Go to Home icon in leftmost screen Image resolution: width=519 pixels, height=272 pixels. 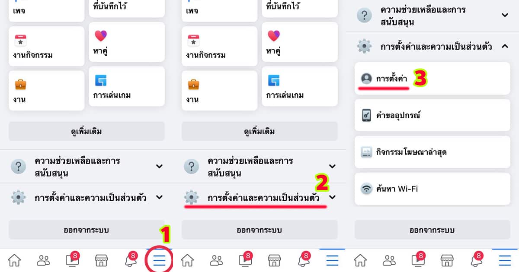tap(14, 260)
